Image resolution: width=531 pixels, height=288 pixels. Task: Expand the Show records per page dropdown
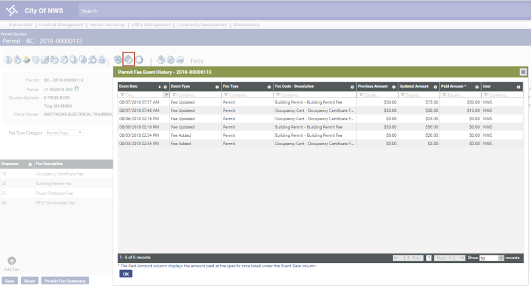pyautogui.click(x=501, y=258)
